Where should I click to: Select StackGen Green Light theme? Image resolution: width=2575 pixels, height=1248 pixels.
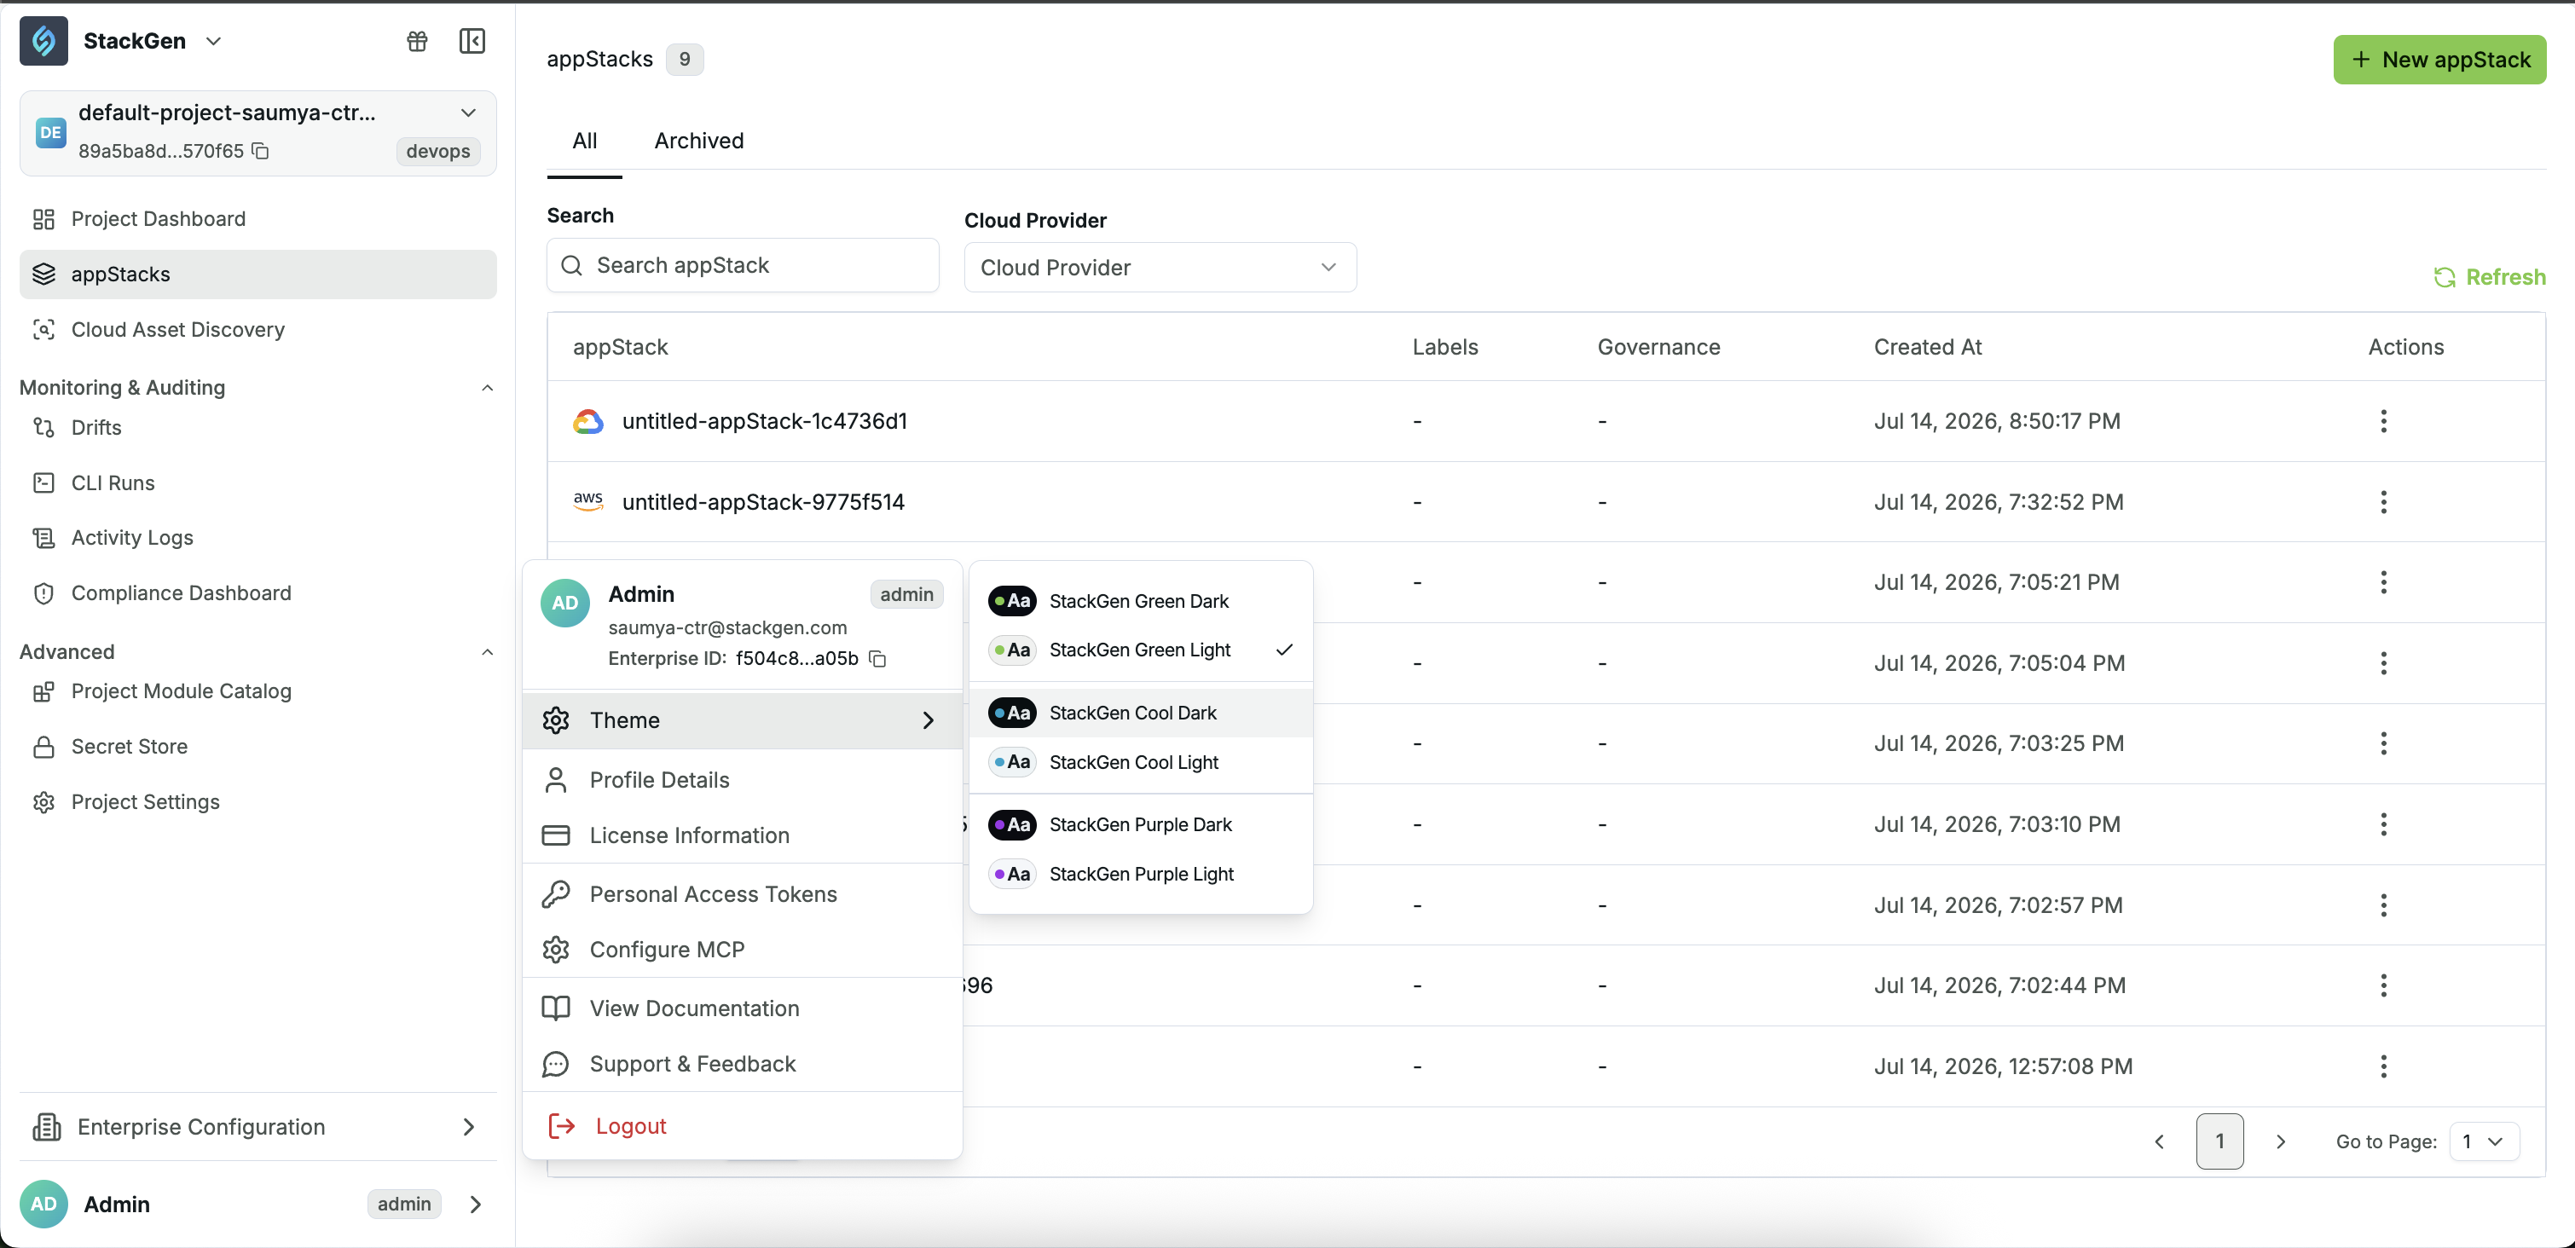(x=1141, y=650)
